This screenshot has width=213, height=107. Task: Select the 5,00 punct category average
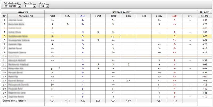pyautogui.click(x=98, y=101)
